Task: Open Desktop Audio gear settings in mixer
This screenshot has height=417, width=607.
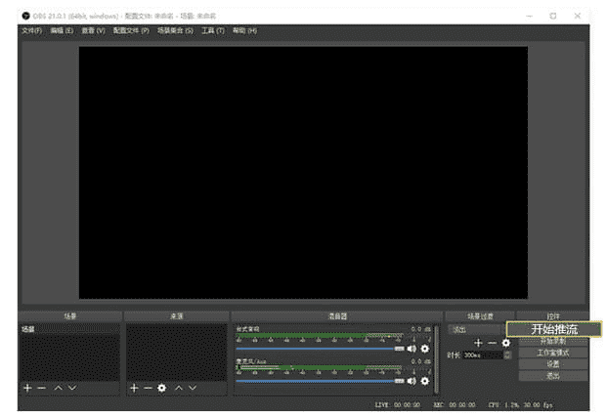Action: point(424,349)
